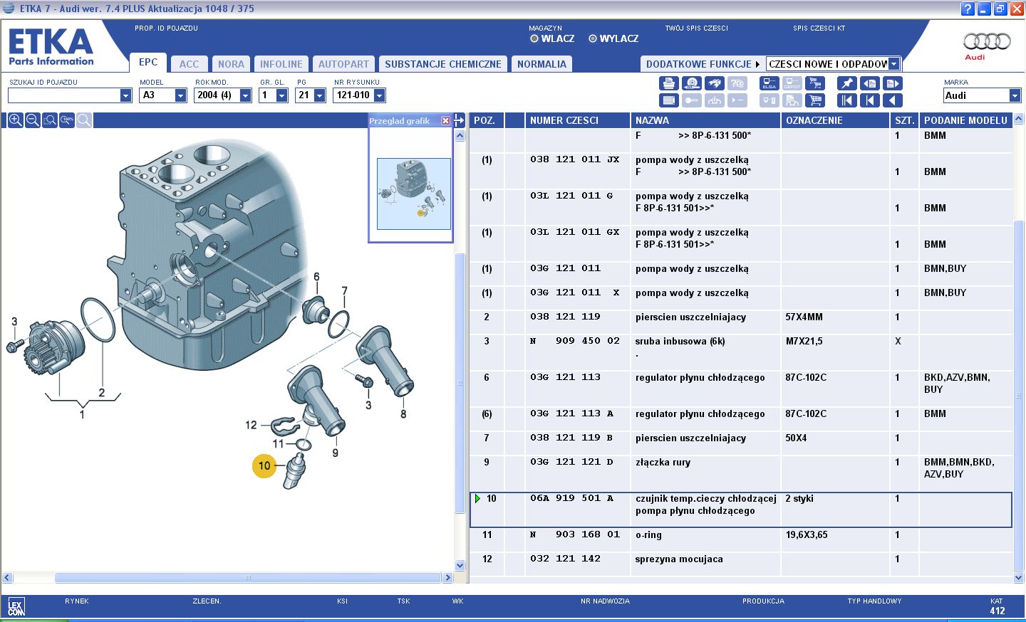Image resolution: width=1026 pixels, height=622 pixels.
Task: Click diagram vertical scrollbar down arrow
Action: point(460,566)
